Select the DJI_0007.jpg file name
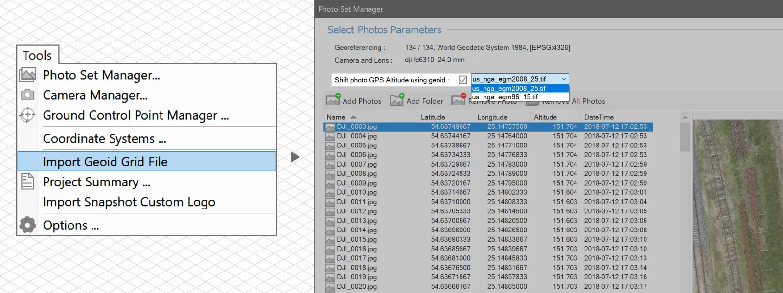The image size is (783, 293). [357, 165]
